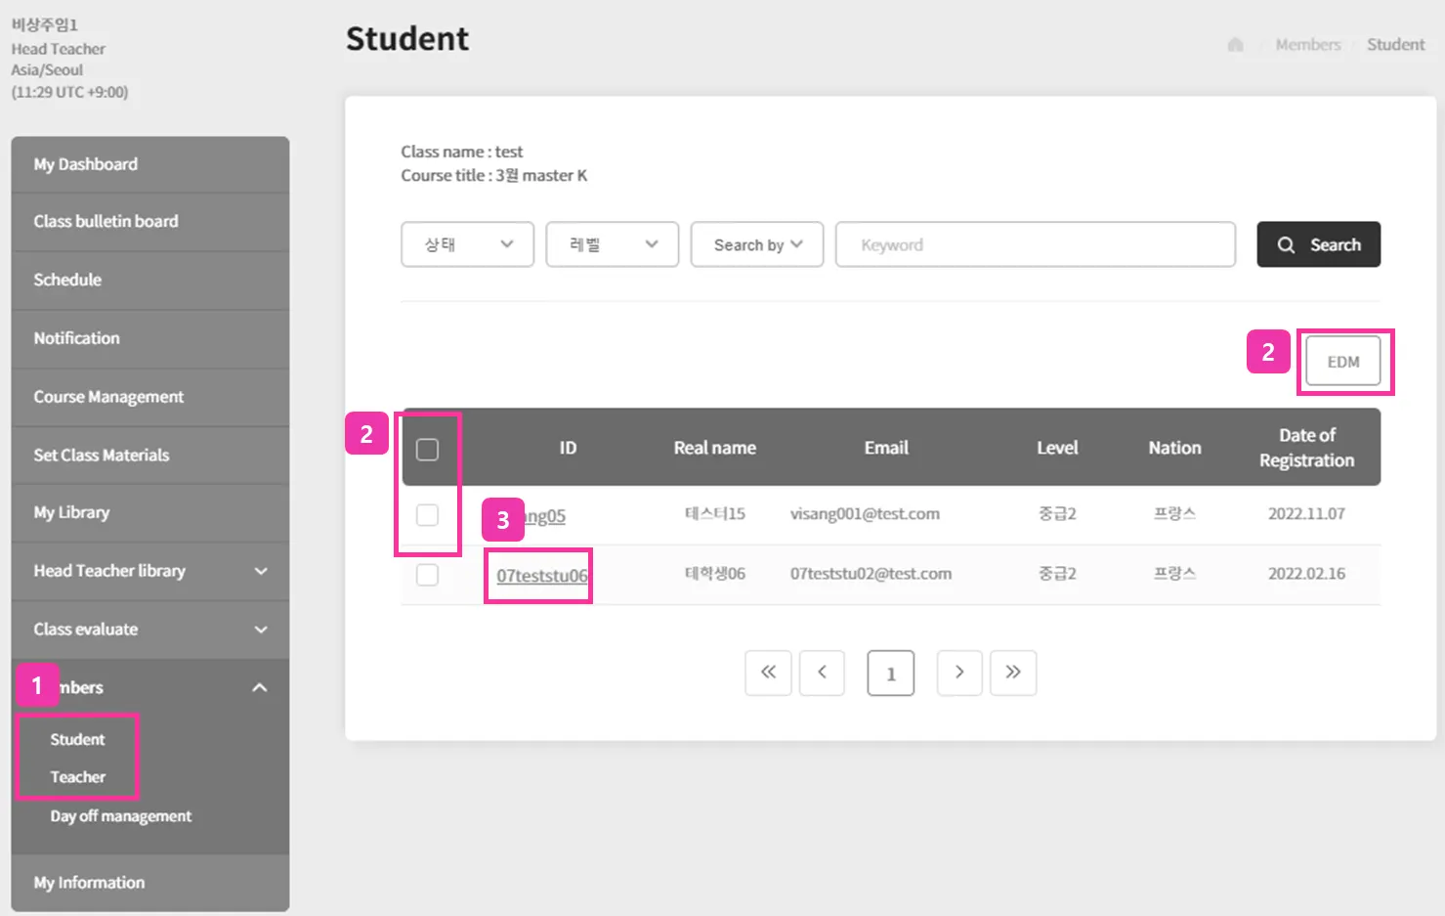1445x916 pixels.
Task: Click the registration date 2022.02.16
Action: (x=1306, y=574)
